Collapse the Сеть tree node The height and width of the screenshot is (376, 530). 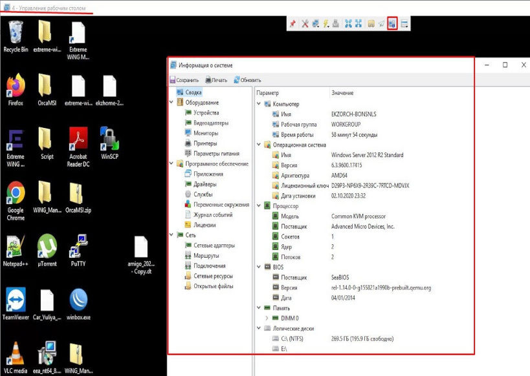(x=171, y=235)
